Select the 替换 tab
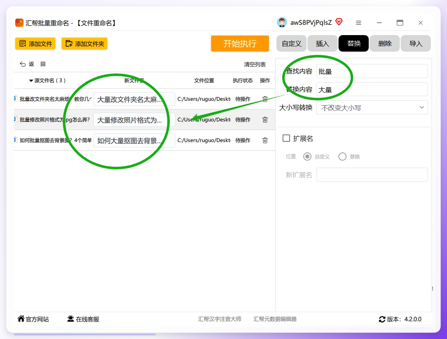The image size is (447, 339). pyautogui.click(x=354, y=44)
